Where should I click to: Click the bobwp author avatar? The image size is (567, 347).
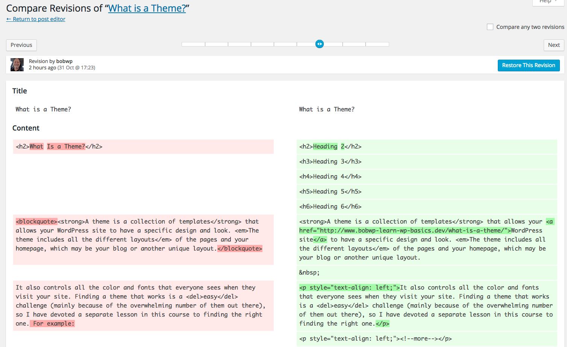coord(17,65)
